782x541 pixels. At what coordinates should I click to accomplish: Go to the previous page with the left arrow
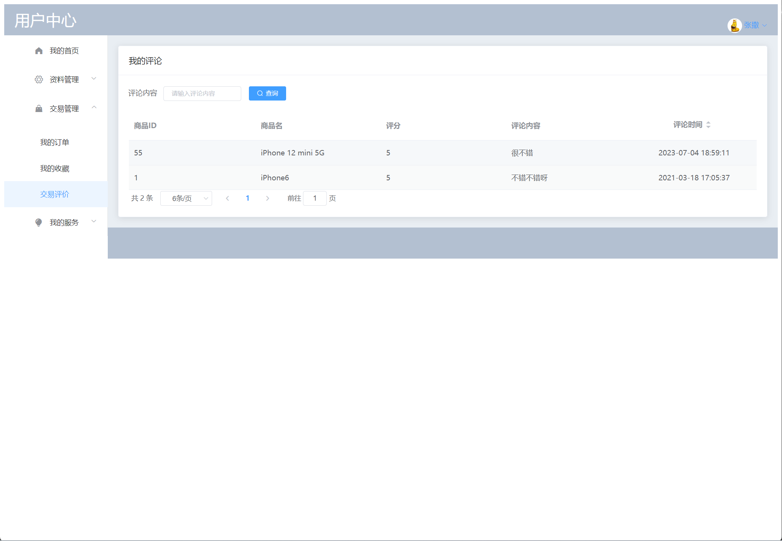pos(227,198)
